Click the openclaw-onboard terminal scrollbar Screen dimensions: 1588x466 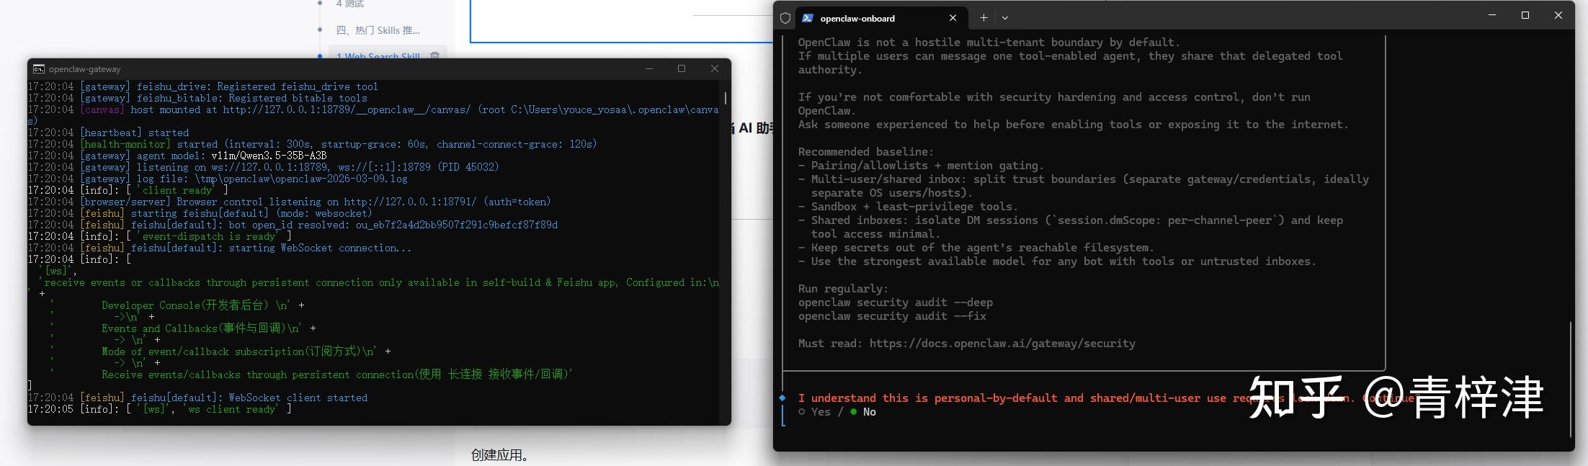coord(1570,380)
